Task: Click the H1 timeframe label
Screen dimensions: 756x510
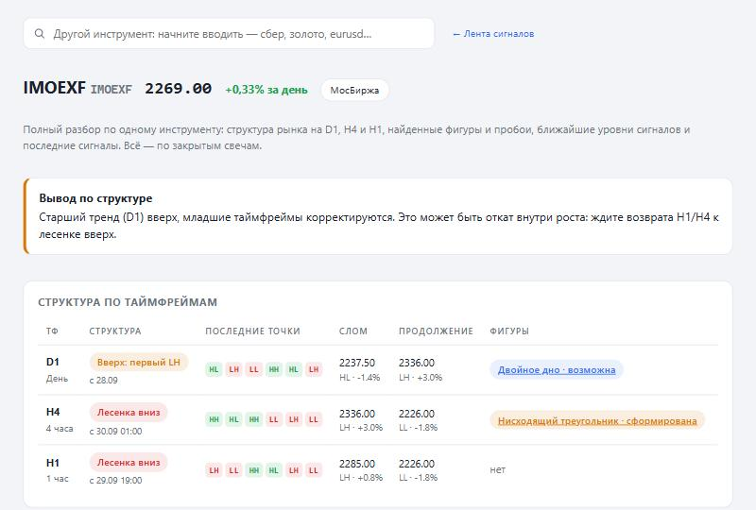Action: (x=53, y=463)
